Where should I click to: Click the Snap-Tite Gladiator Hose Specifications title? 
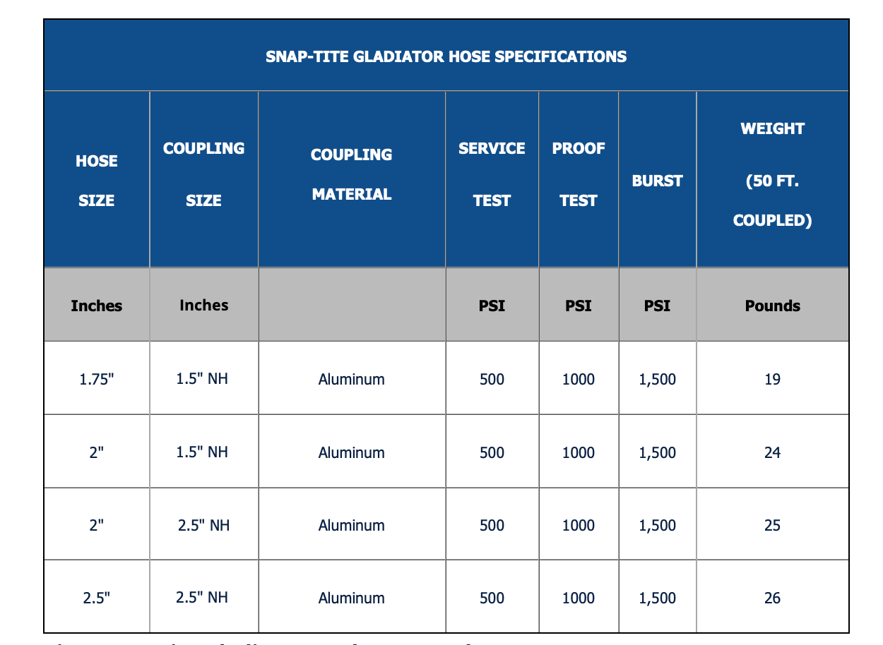[x=446, y=56]
